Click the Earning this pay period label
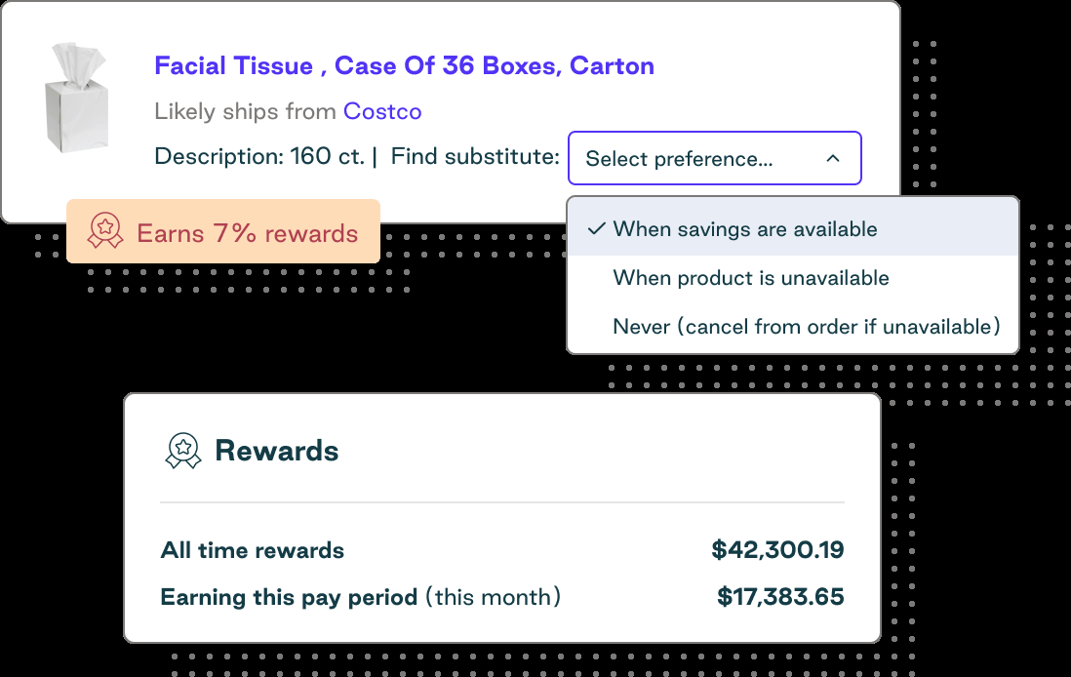 tap(290, 597)
